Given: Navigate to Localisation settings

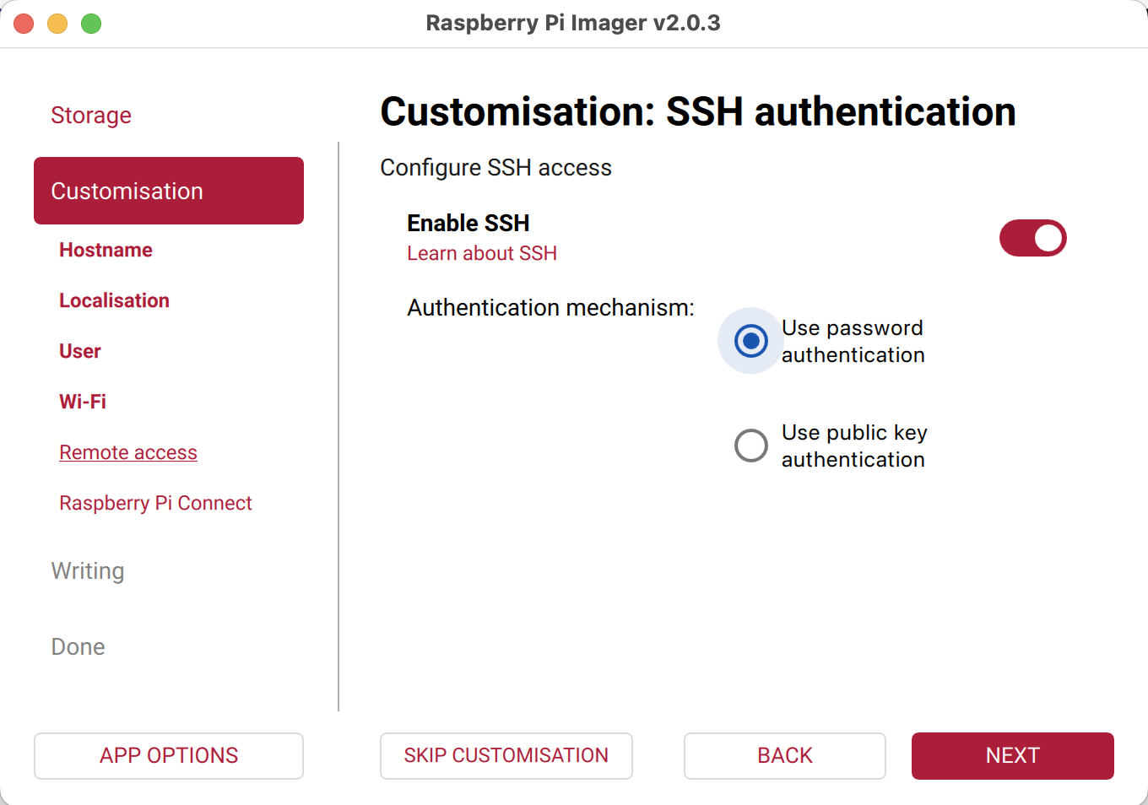Looking at the screenshot, I should (114, 300).
